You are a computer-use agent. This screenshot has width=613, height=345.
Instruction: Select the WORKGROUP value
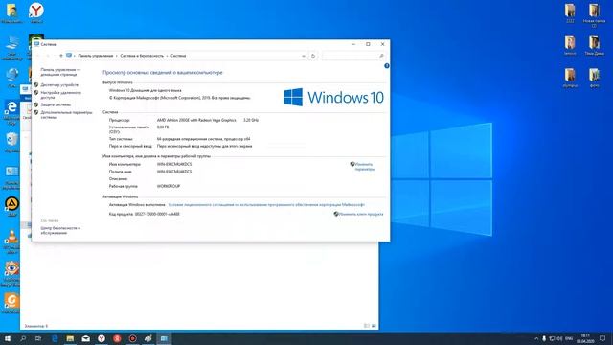169,186
